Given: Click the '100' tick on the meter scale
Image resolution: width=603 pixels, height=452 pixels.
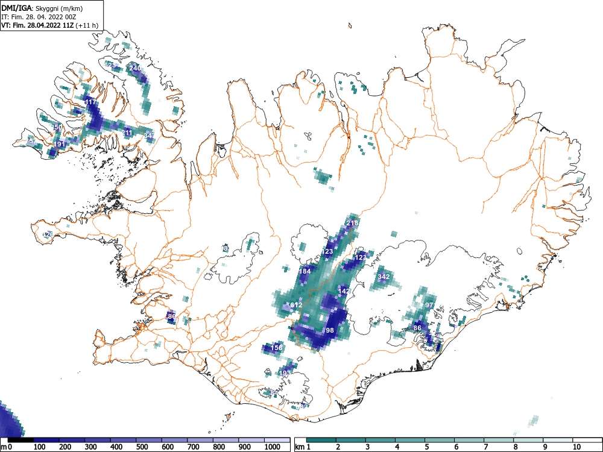Looking at the screenshot, I should pyautogui.click(x=40, y=447).
